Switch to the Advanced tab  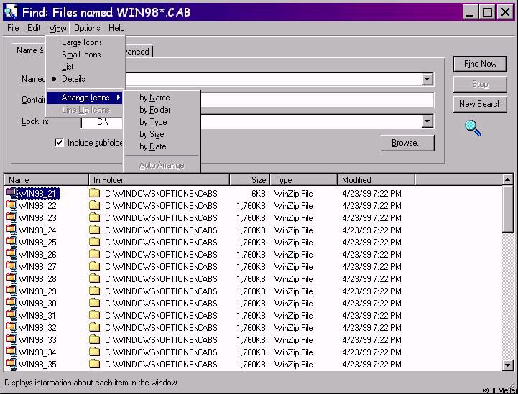pyautogui.click(x=139, y=52)
